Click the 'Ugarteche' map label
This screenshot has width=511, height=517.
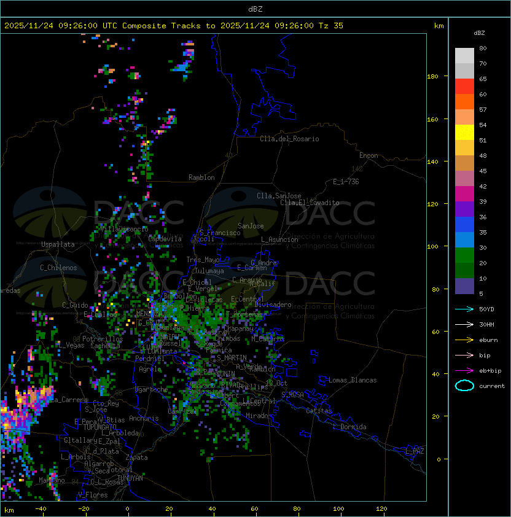[x=152, y=390]
